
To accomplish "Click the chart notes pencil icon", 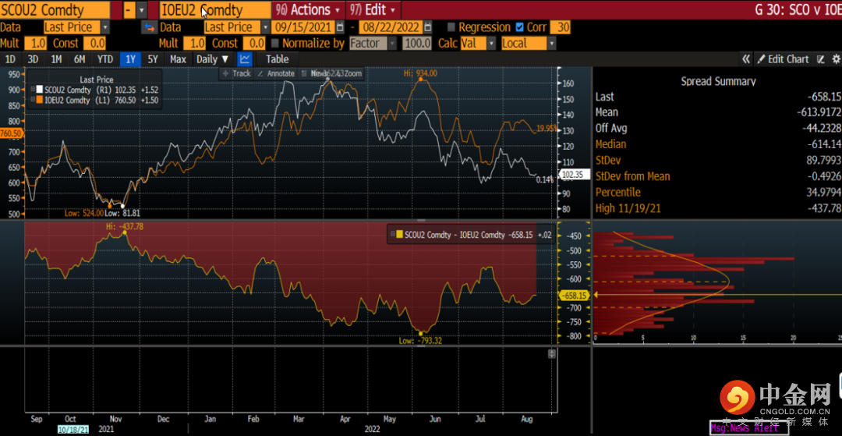I will tap(820, 59).
